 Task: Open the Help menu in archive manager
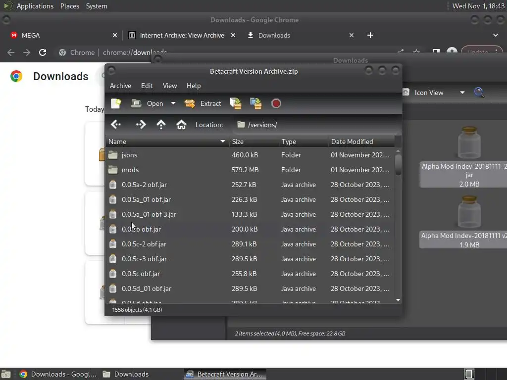[x=194, y=86]
